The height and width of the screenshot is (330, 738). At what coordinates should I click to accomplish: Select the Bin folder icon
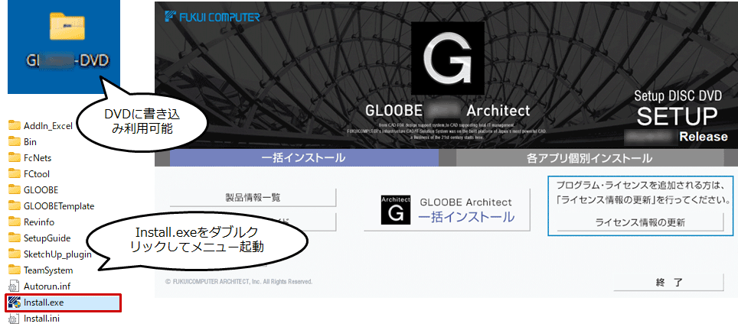15,141
